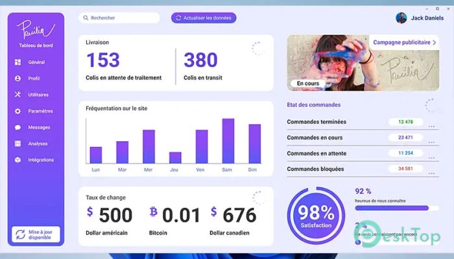Click the Commandes bloquées row label

point(315,169)
